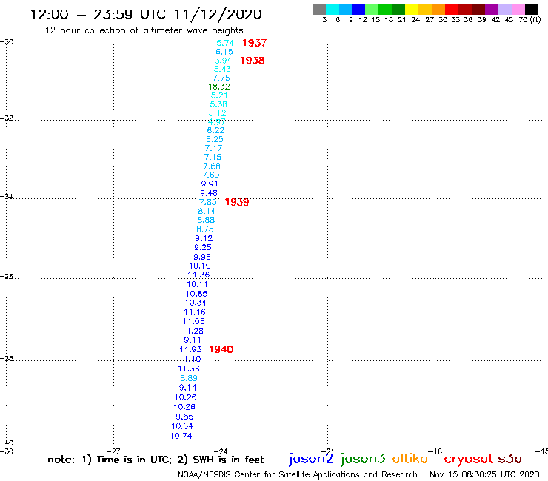Viewport: 548px width, 481px height.
Task: Click the light blue value 8.89
Action: 189,378
